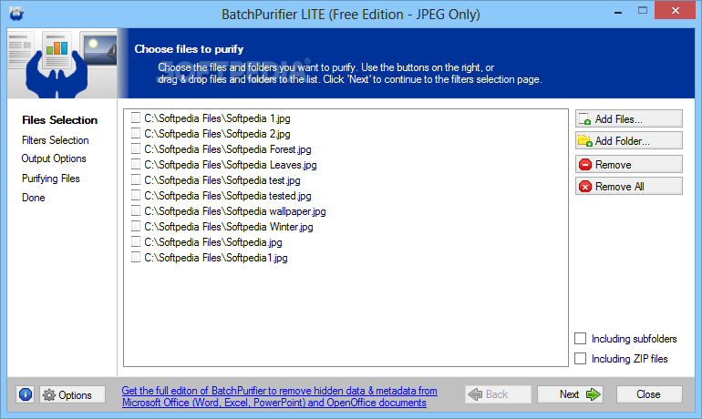Screen dimensions: 702x419
Task: Check the box for Softpedia 1.jpg
Action: (136, 118)
